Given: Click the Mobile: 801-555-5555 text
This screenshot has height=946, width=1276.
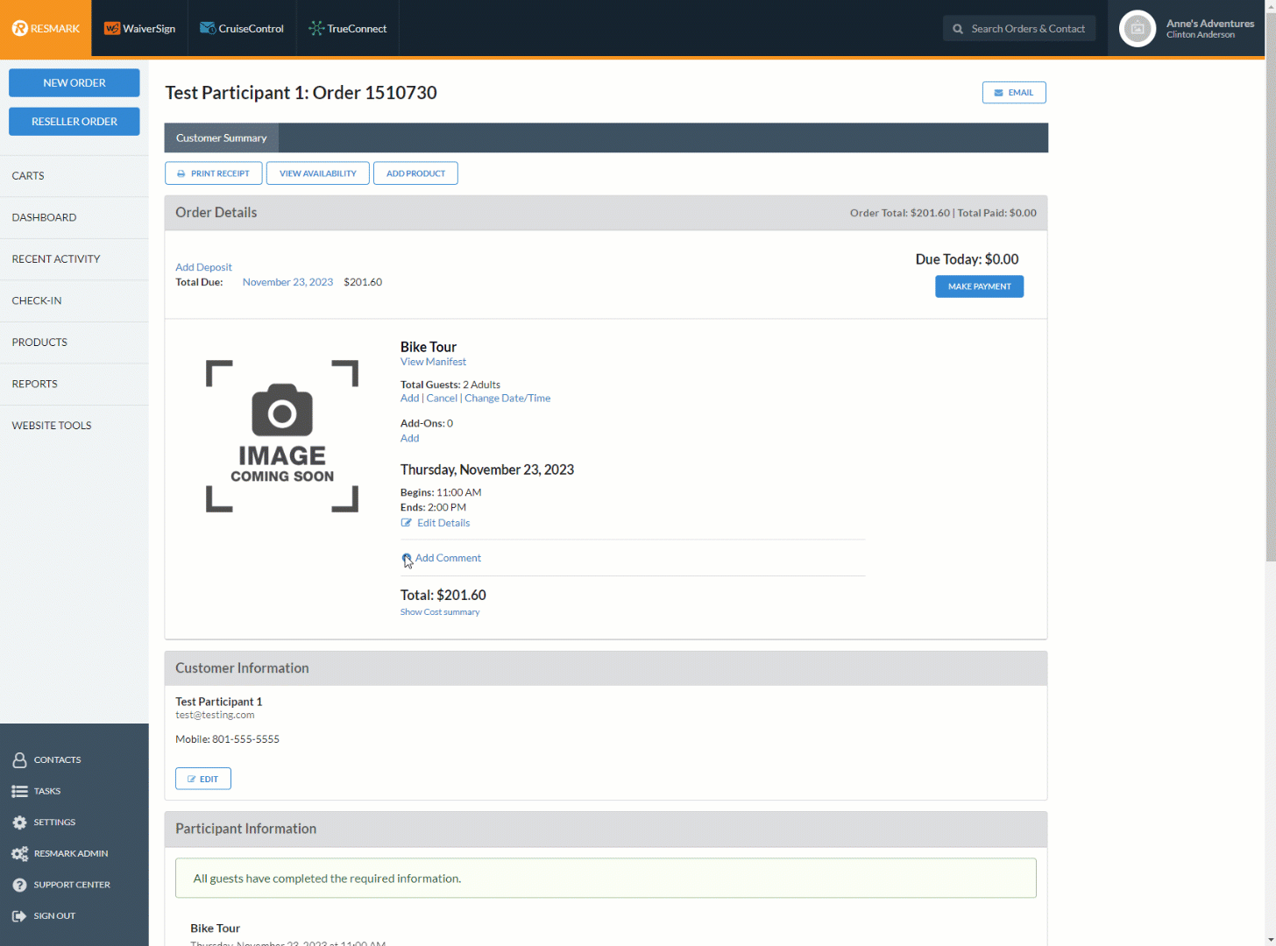Looking at the screenshot, I should pos(227,739).
